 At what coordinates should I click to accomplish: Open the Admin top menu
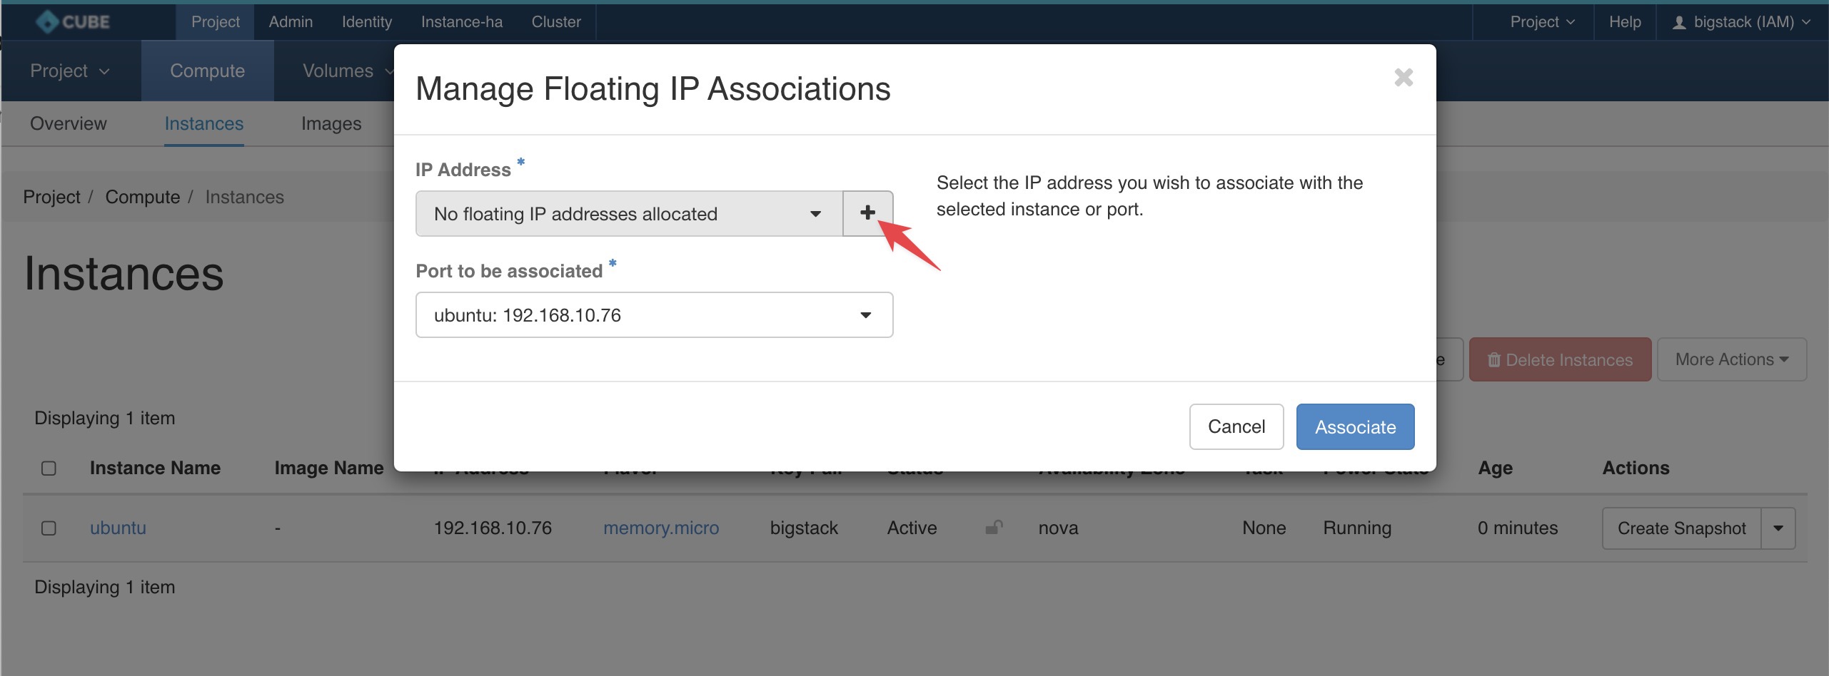click(x=291, y=22)
